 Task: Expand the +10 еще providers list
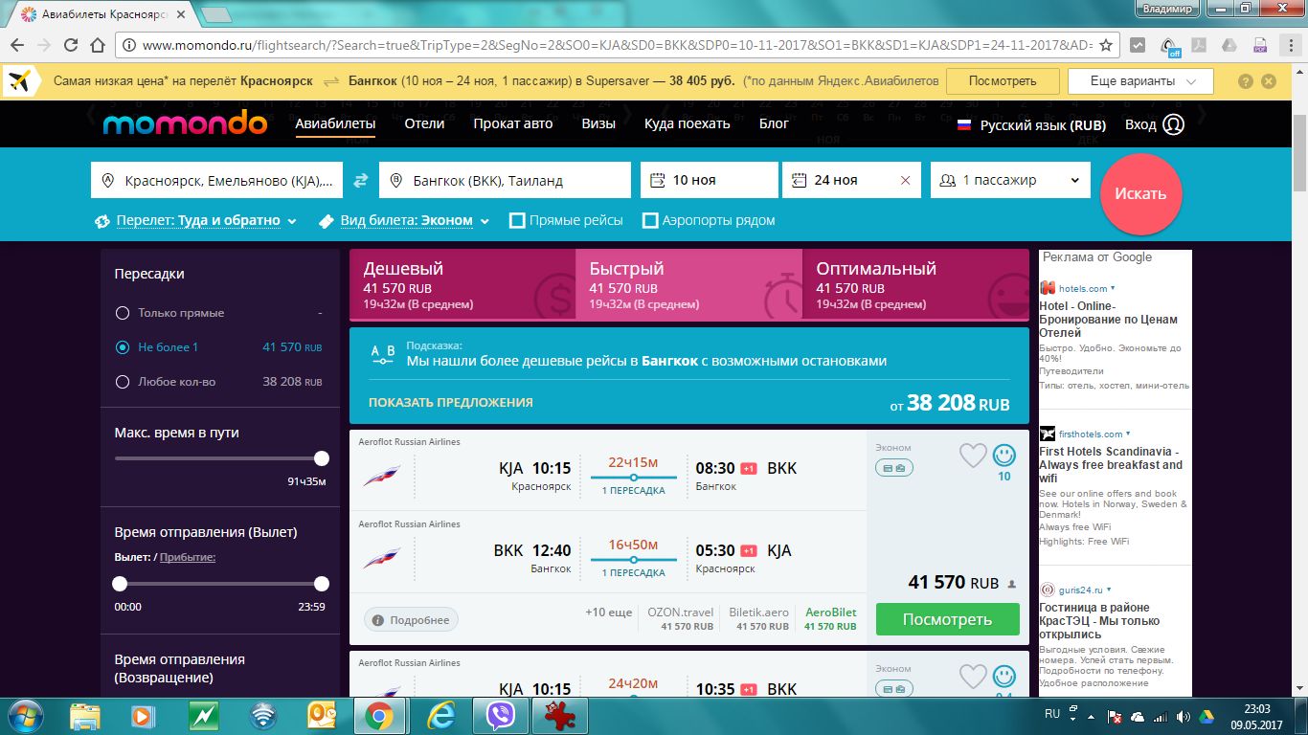608,612
